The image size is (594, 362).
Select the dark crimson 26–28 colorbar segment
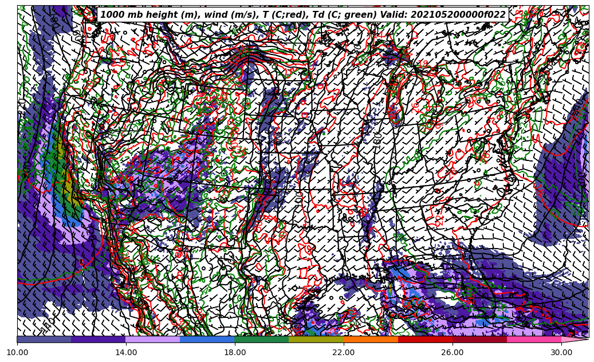[479, 339]
